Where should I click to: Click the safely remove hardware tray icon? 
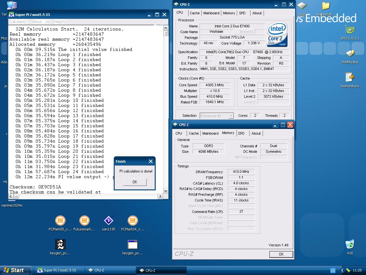(x=348, y=270)
